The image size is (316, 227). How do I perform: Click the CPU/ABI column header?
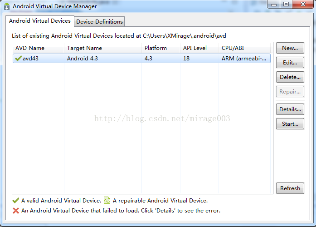[x=245, y=48]
